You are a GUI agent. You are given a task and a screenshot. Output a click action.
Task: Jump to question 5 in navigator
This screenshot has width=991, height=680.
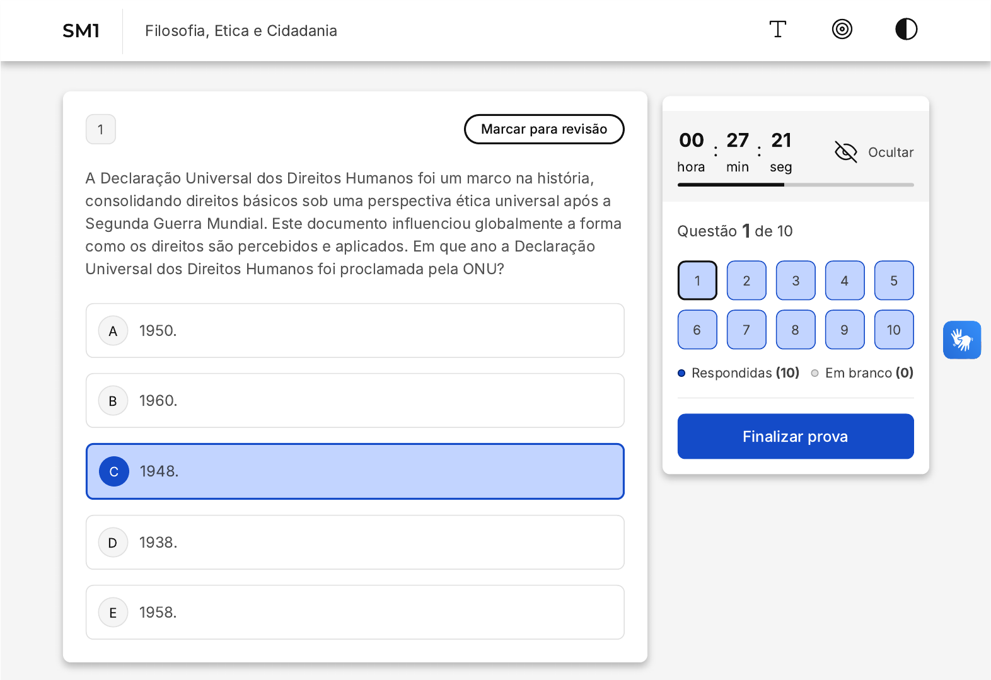click(893, 281)
